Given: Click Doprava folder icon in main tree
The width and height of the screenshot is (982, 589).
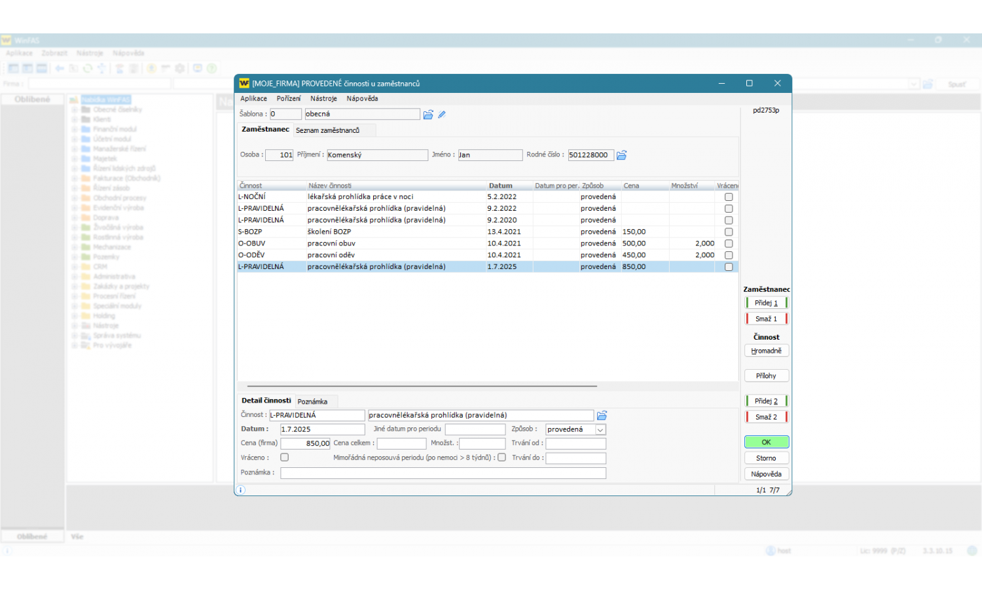Looking at the screenshot, I should point(86,218).
